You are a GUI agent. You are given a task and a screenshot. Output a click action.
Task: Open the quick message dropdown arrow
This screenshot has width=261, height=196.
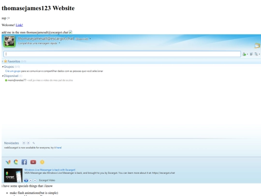59,43
